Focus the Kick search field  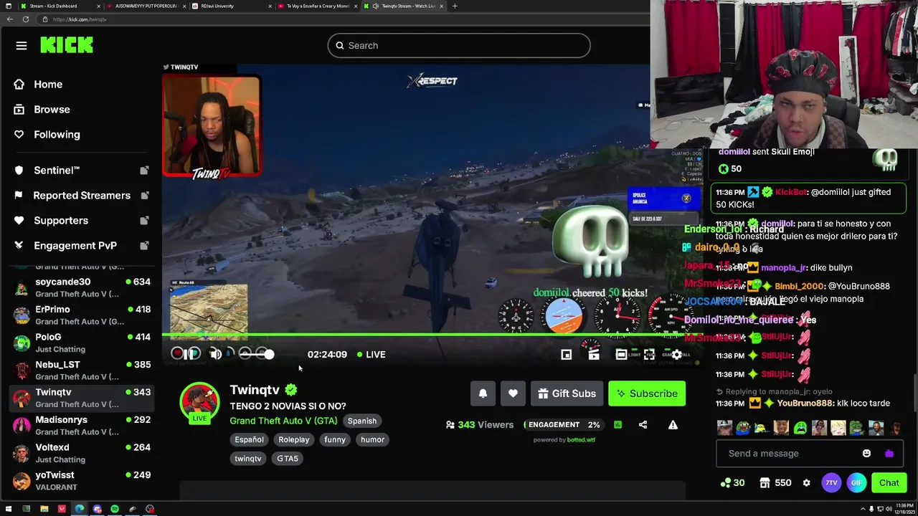click(x=459, y=46)
